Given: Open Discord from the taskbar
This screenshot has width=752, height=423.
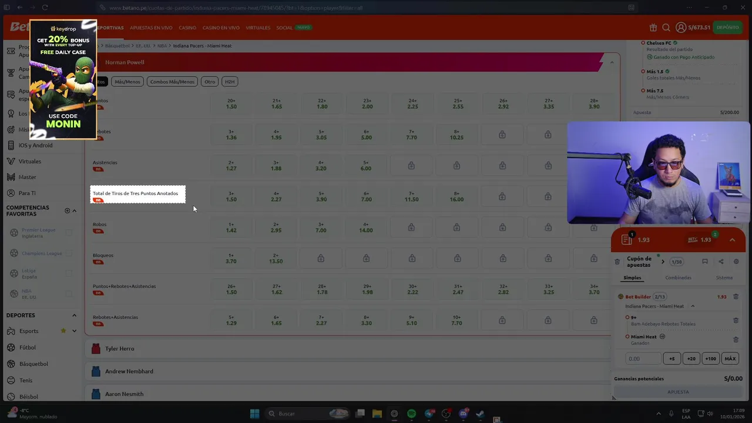Looking at the screenshot, I should (x=463, y=414).
